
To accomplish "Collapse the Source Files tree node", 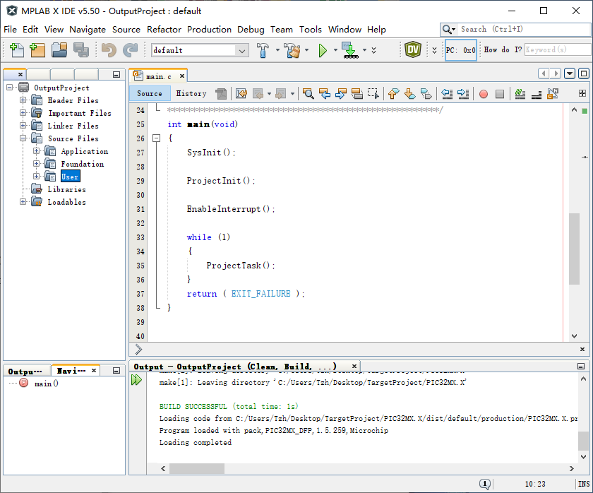I will point(23,138).
